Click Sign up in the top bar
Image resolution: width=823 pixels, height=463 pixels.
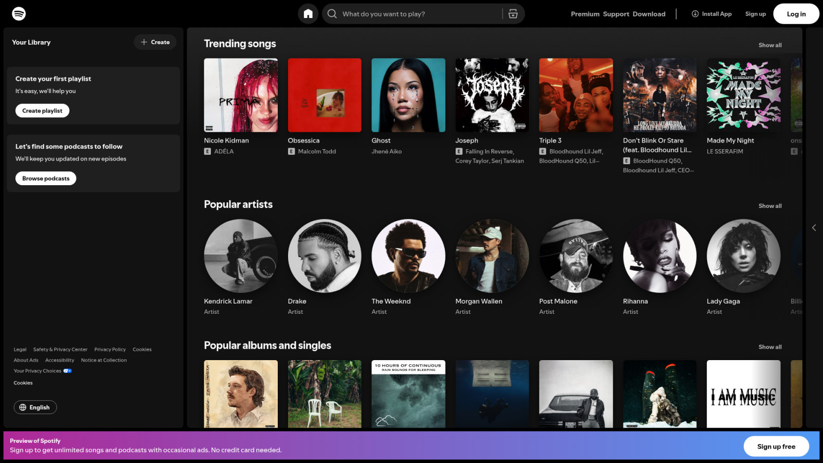pos(755,14)
